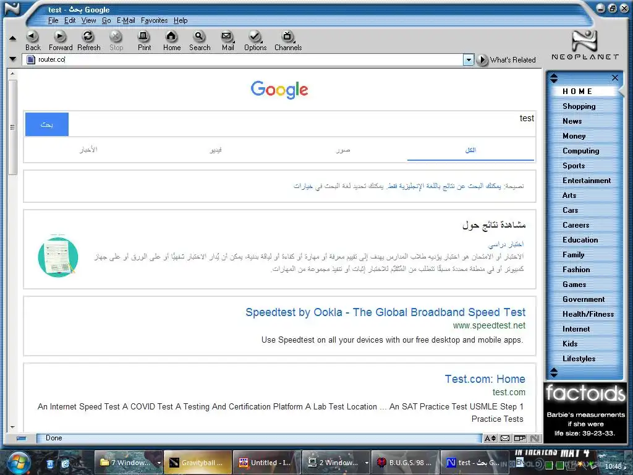Open the Search toolbar tool
Viewport: 633px width, 475px height.
(x=200, y=41)
